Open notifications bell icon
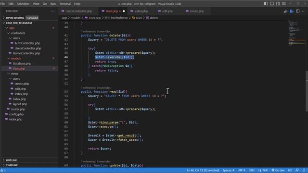This screenshot has width=308, height=173. pos(304,170)
